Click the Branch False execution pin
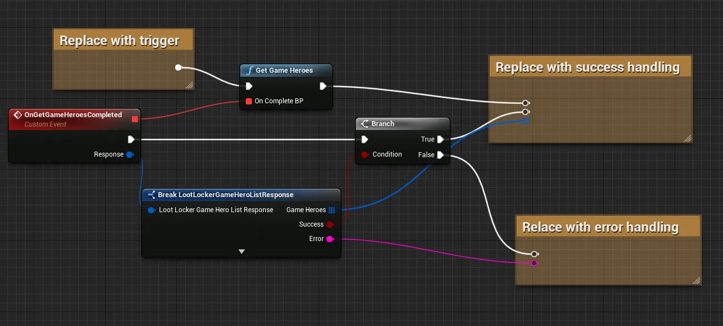The image size is (723, 326). (x=440, y=155)
